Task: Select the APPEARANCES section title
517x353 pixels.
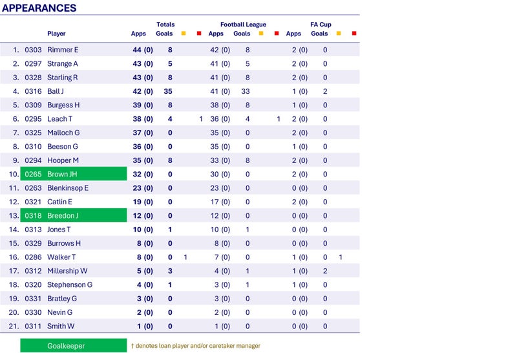Action: tap(39, 8)
